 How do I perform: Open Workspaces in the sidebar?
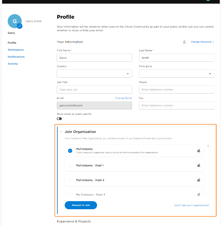16,50
